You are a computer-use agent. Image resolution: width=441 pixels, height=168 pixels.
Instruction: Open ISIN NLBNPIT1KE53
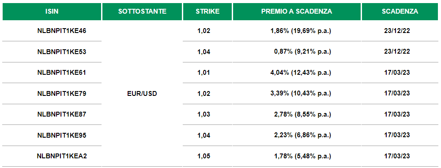point(62,52)
